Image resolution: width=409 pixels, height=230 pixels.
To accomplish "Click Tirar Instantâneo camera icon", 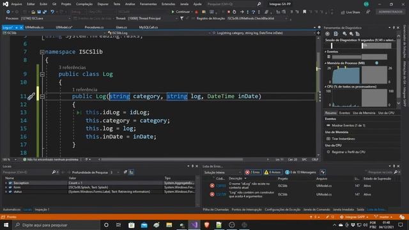I will 328,139.
